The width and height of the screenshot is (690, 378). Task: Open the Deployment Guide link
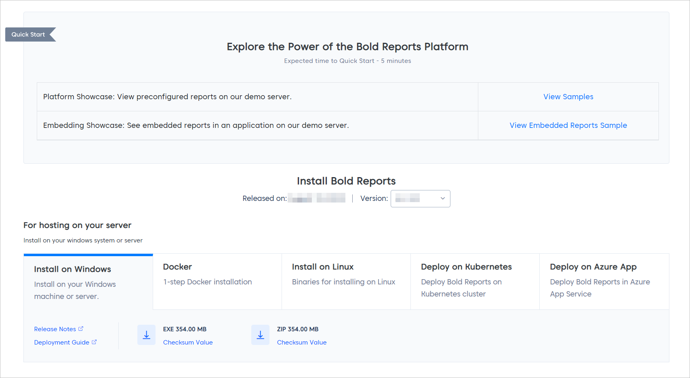click(62, 342)
